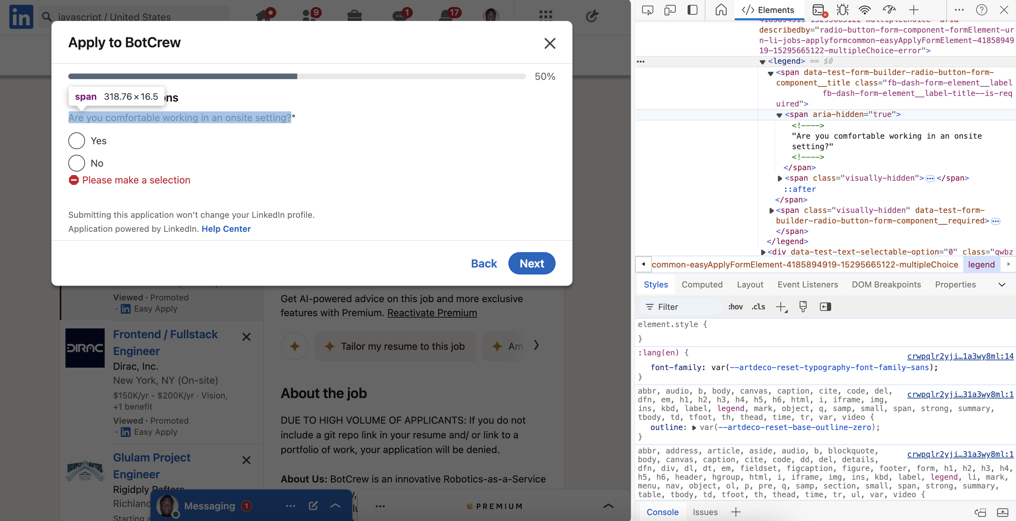
Task: Click three-dot options beside PREMIUM bar
Action: (380, 506)
